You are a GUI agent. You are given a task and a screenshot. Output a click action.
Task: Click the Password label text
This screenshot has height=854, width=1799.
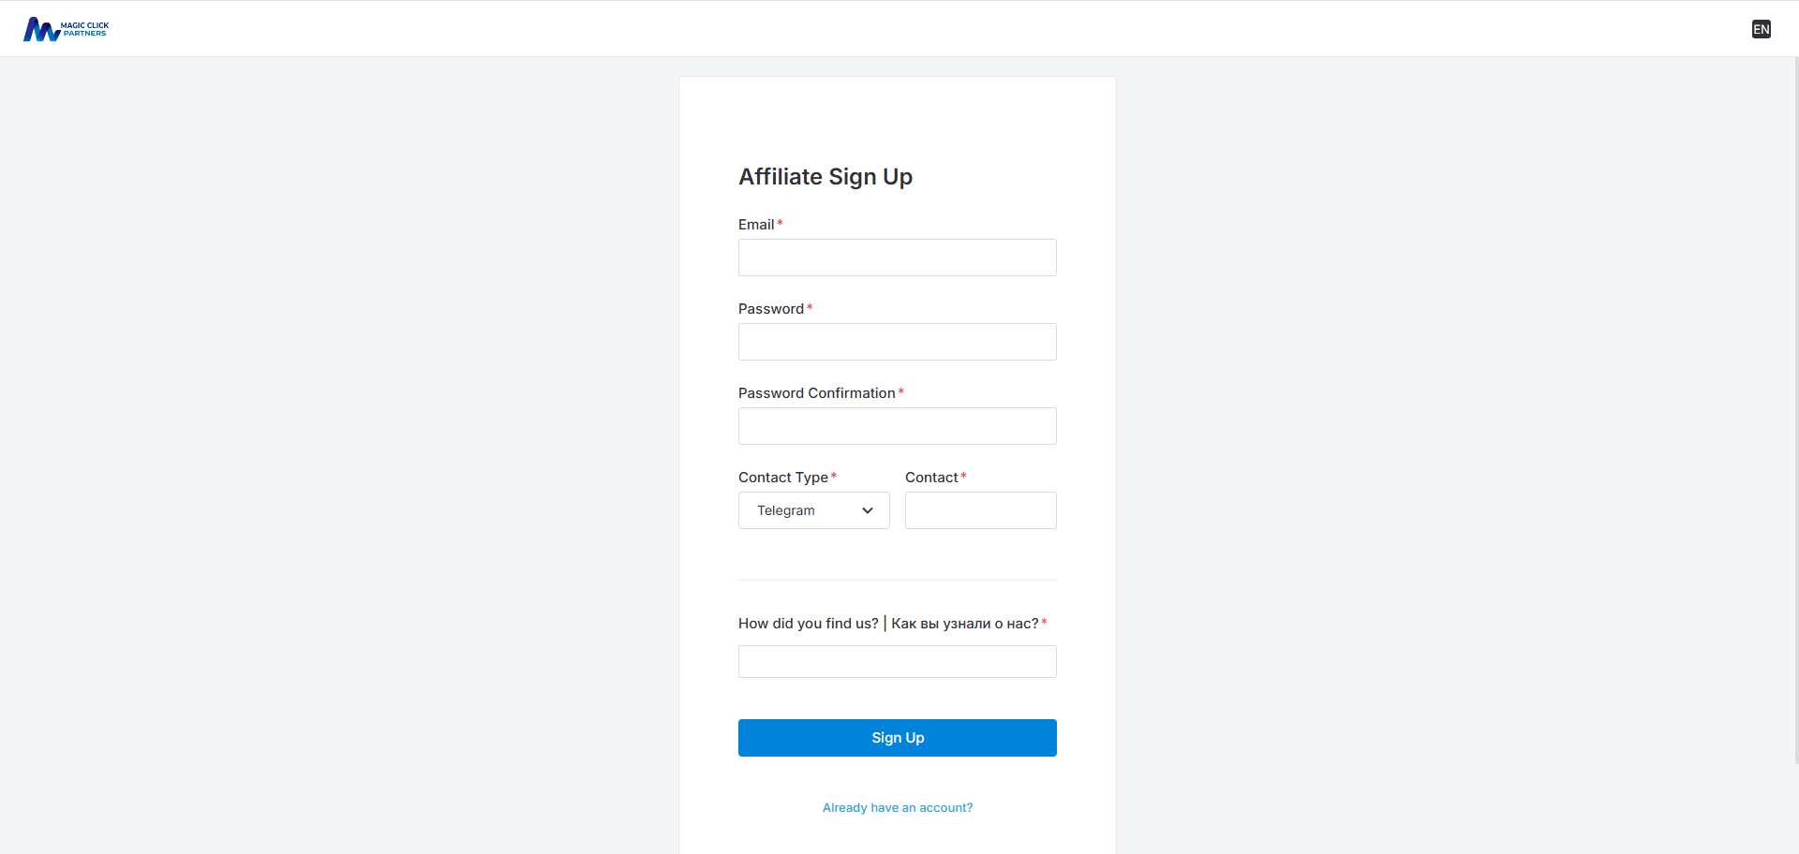tap(770, 308)
